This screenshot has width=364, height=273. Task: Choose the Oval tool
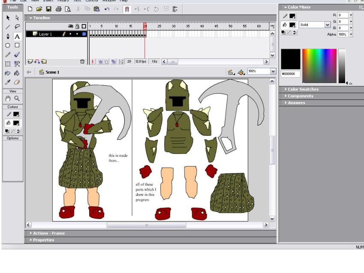click(8, 45)
